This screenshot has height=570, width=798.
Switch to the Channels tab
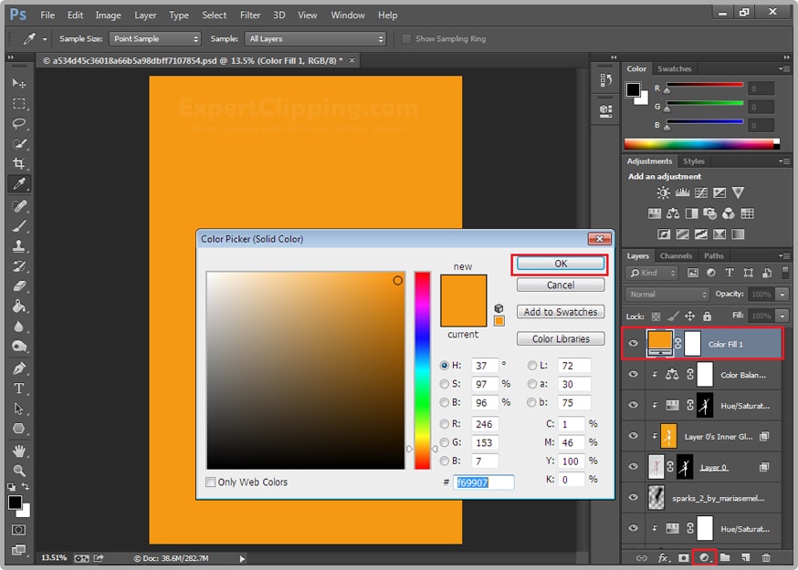[x=676, y=255]
